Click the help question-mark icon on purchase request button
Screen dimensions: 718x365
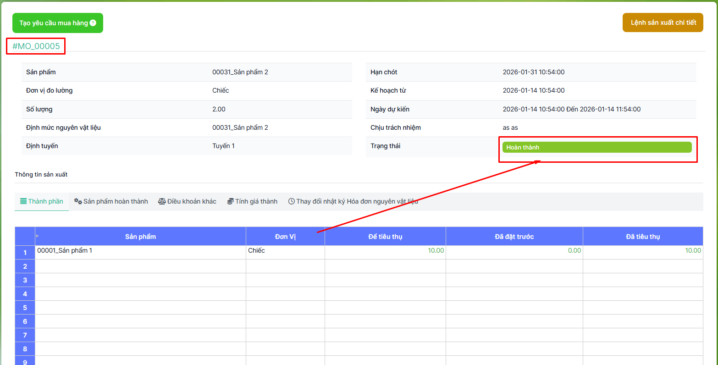tap(93, 23)
